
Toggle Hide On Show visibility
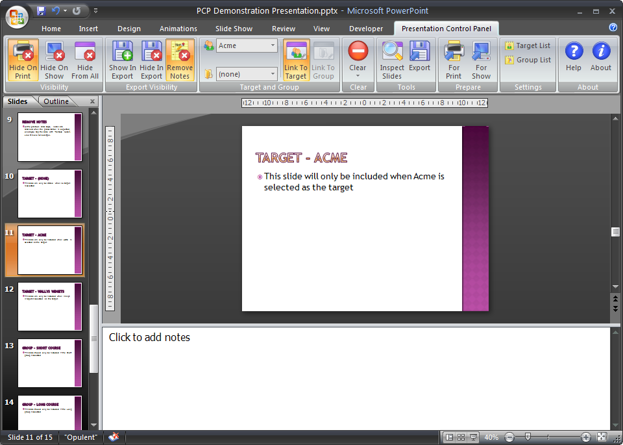coord(54,60)
